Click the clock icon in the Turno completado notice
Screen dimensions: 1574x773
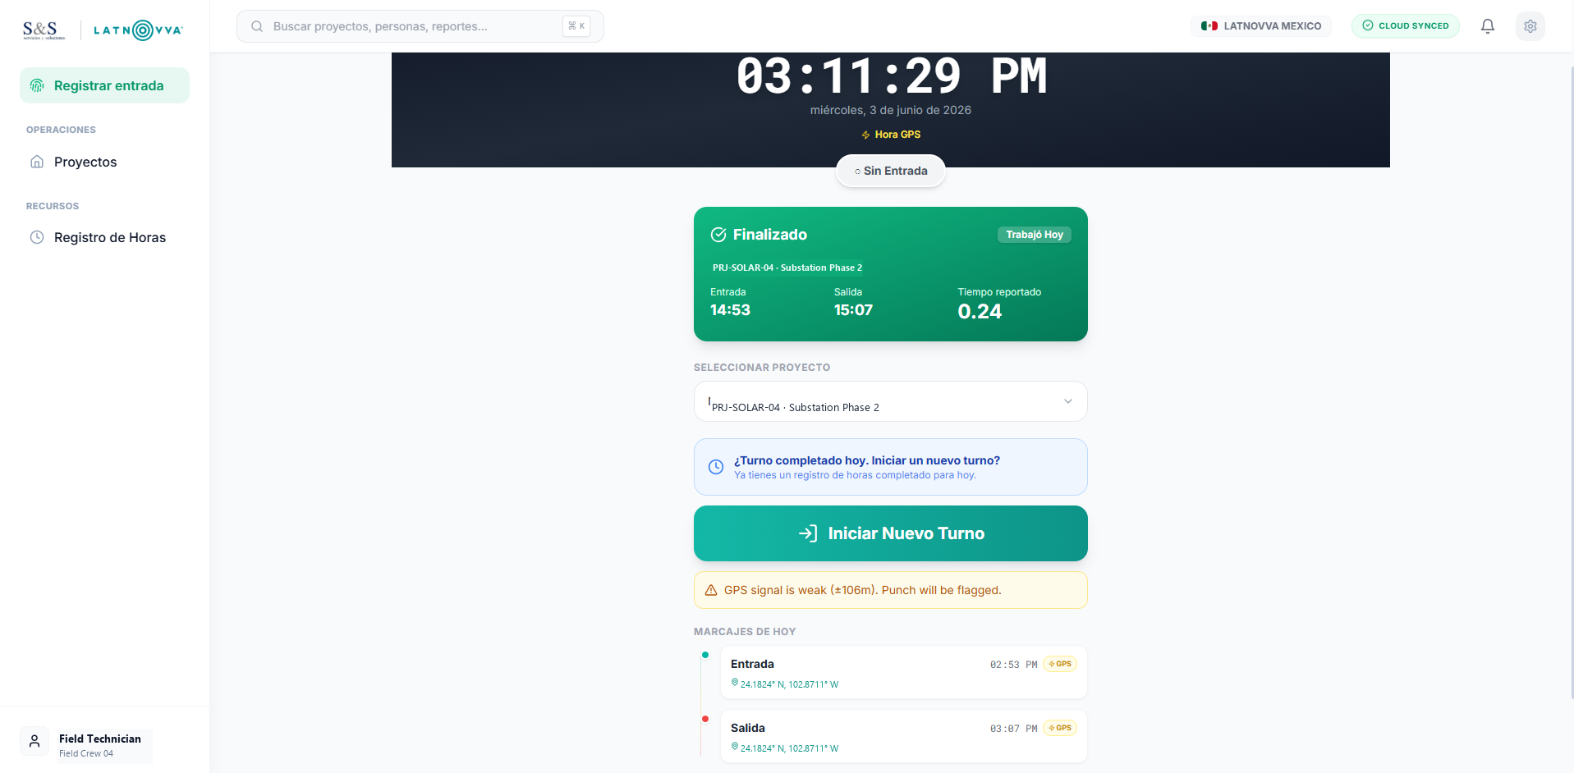716,467
